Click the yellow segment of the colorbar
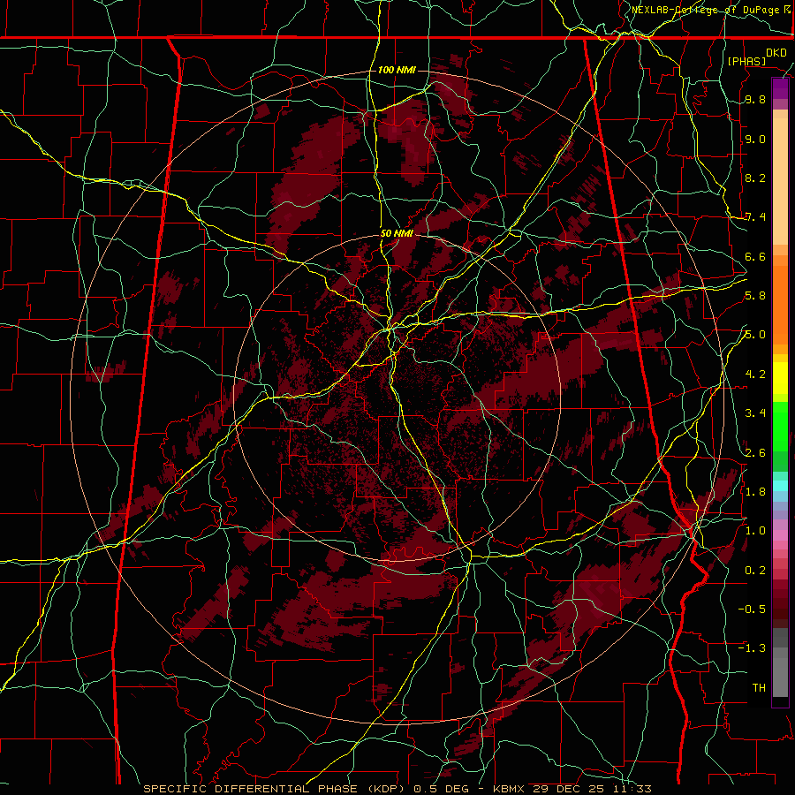Viewport: 795px width, 795px height. point(780,378)
